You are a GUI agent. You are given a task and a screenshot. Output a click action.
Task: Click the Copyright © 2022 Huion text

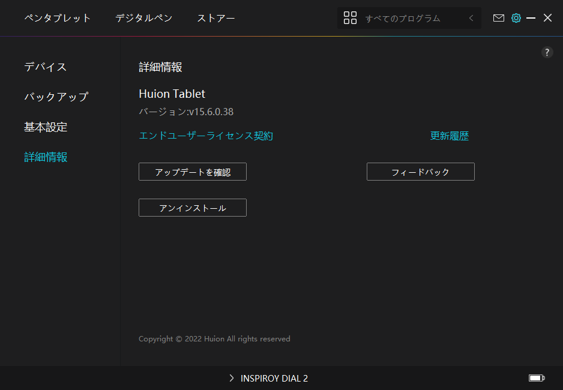click(214, 338)
